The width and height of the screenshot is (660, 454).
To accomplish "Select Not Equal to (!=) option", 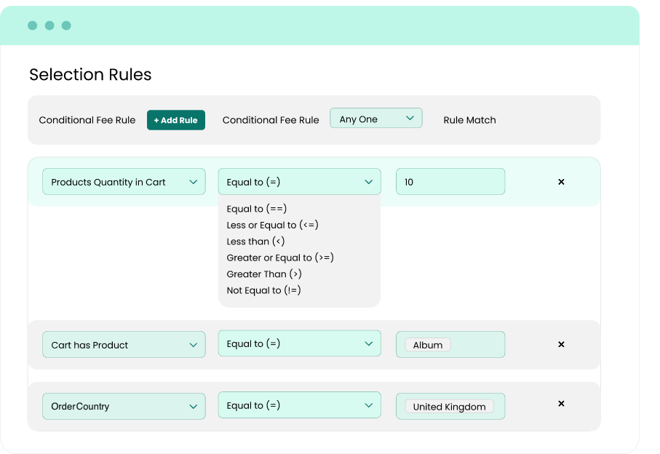I will pos(263,290).
